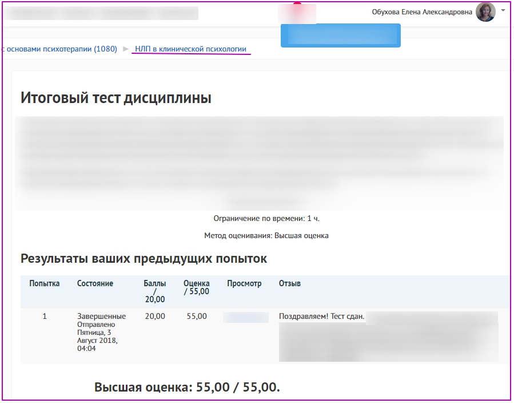
Task: Click the user name Обухова Елена Александровна
Action: point(422,12)
